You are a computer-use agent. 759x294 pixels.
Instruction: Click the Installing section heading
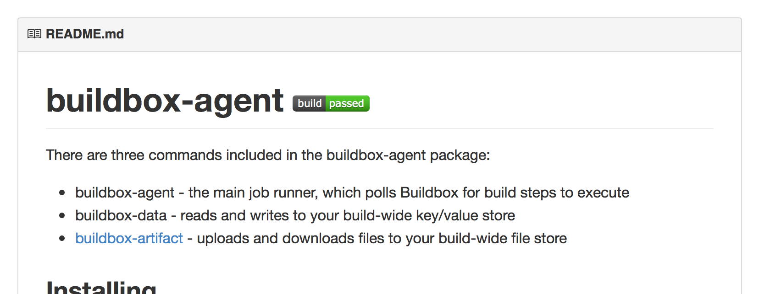tap(101, 287)
